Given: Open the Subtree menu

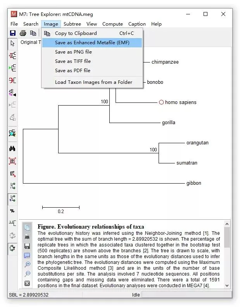Looking at the screenshot, I should pyautogui.click(x=72, y=24).
